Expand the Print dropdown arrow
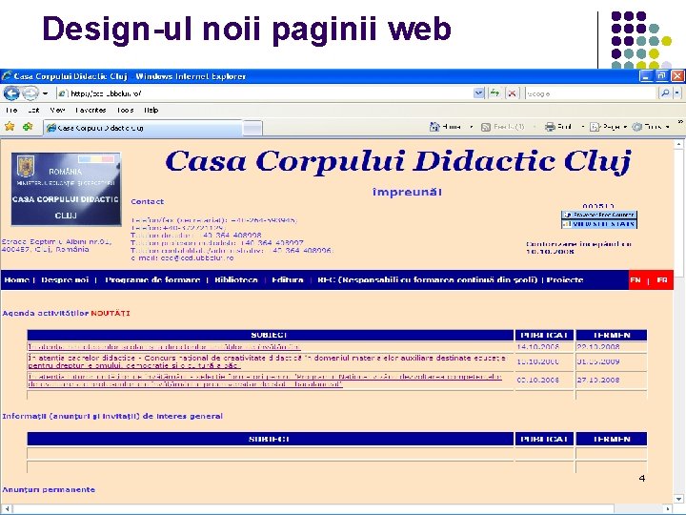This screenshot has width=686, height=515. (x=582, y=127)
